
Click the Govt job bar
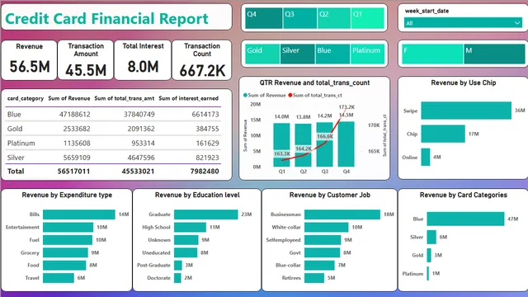coord(323,252)
